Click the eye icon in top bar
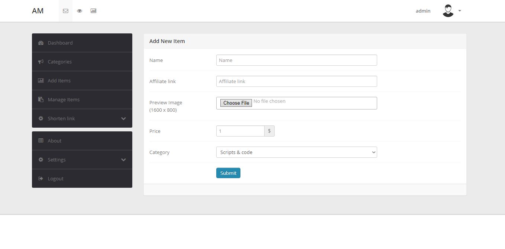 point(80,11)
